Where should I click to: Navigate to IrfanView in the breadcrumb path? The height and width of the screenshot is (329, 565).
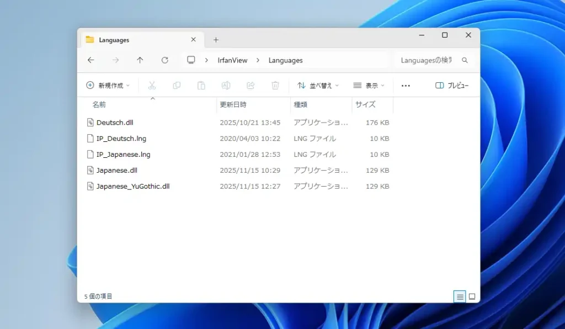click(x=232, y=60)
